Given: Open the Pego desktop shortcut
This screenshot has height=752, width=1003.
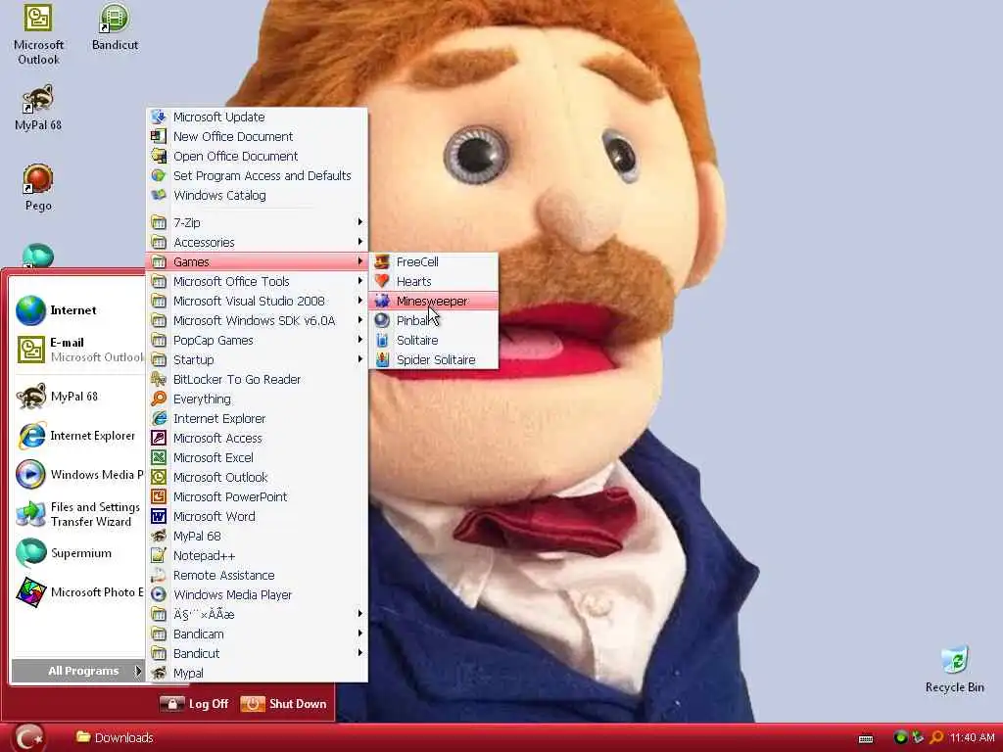Looking at the screenshot, I should (38, 187).
